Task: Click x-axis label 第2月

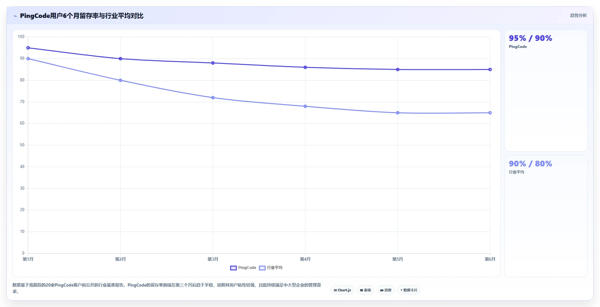Action: (x=121, y=259)
